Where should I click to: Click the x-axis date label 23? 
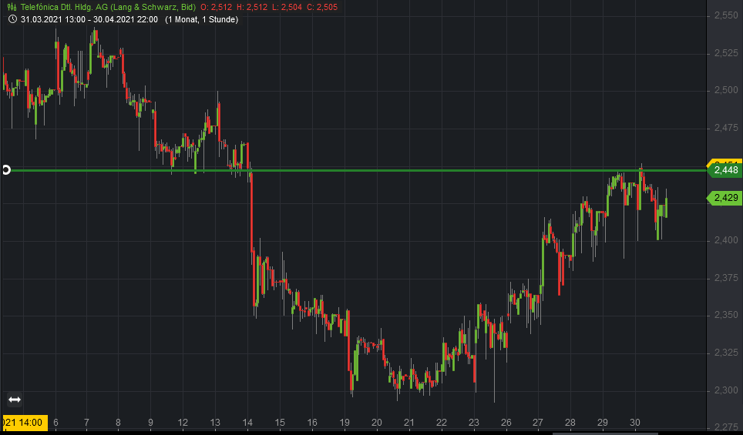pos(474,423)
